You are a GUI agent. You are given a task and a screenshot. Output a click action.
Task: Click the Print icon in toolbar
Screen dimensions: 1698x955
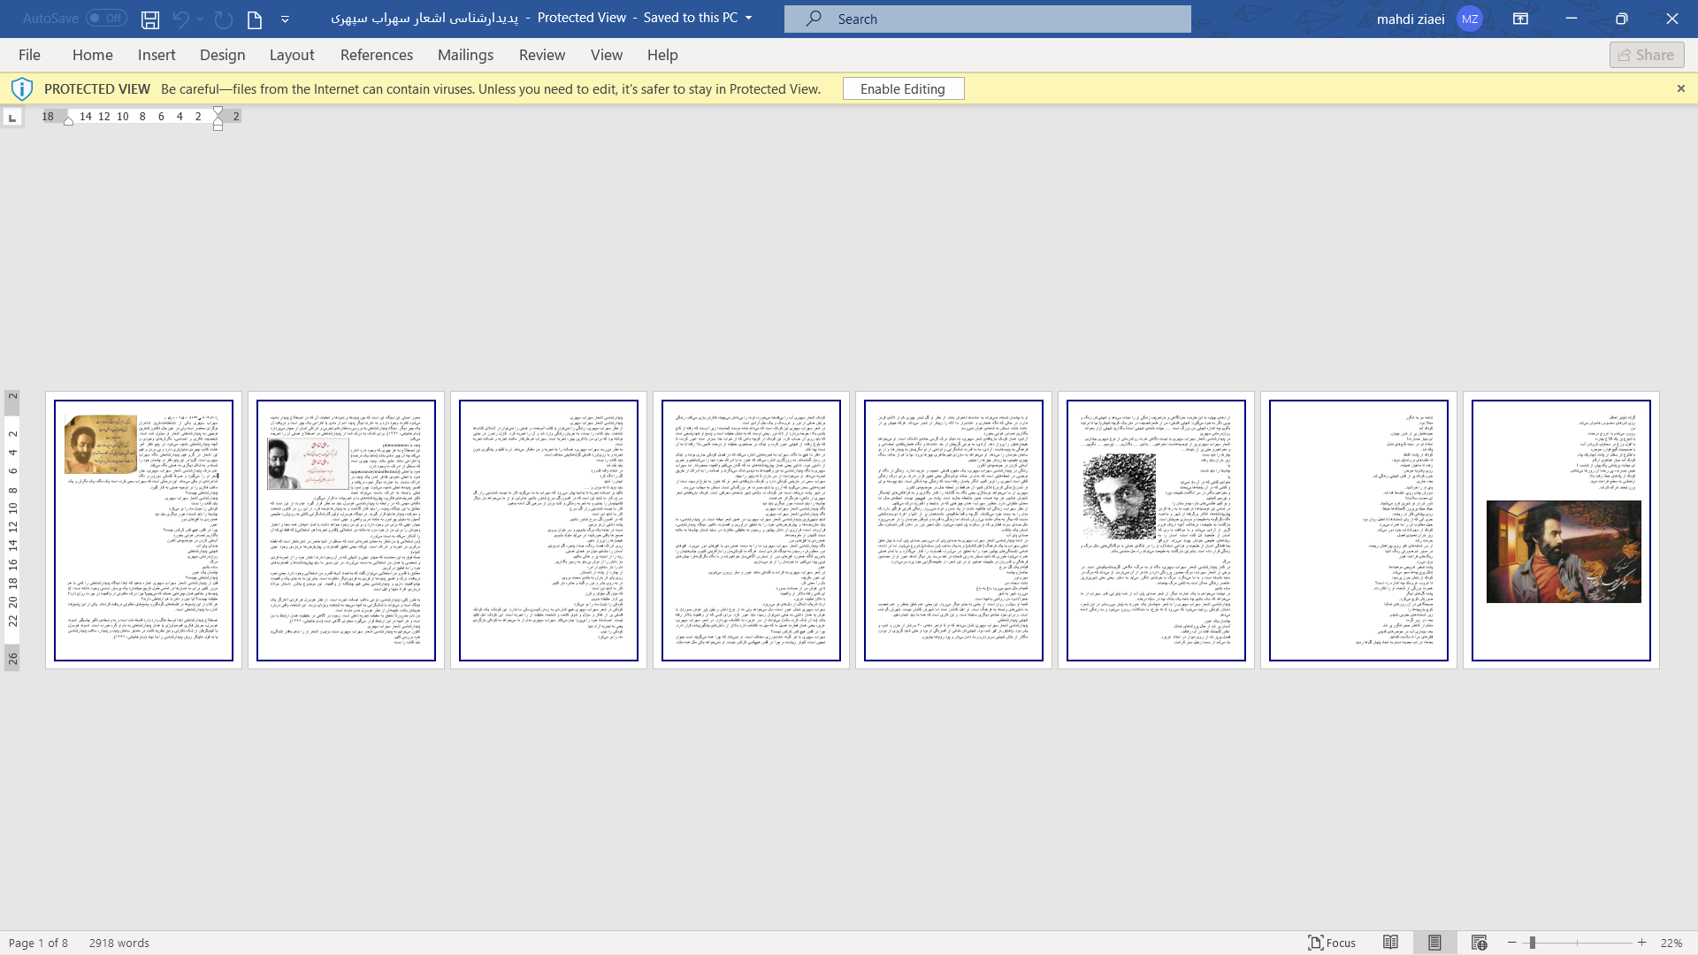(x=254, y=19)
